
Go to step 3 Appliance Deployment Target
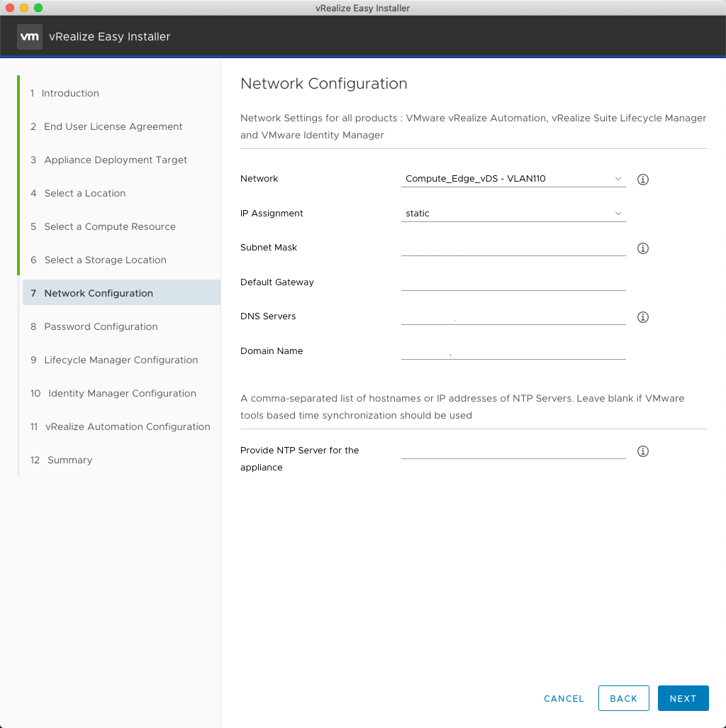coord(109,160)
